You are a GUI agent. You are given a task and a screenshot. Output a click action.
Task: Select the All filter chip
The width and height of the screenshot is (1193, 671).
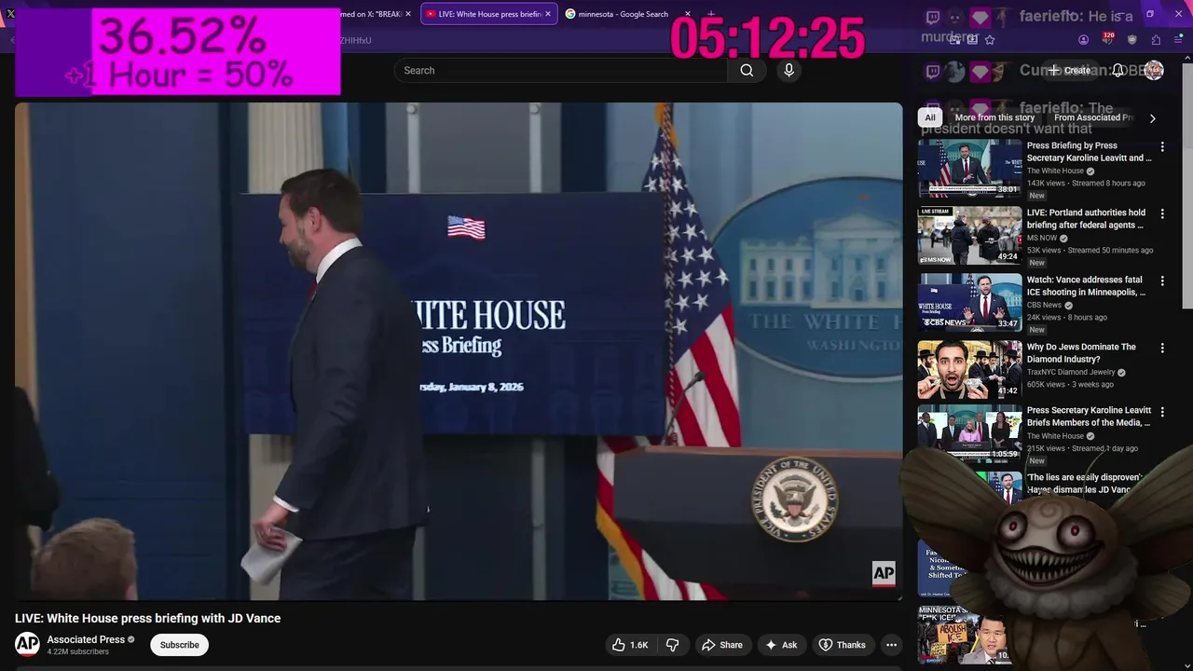coord(929,117)
